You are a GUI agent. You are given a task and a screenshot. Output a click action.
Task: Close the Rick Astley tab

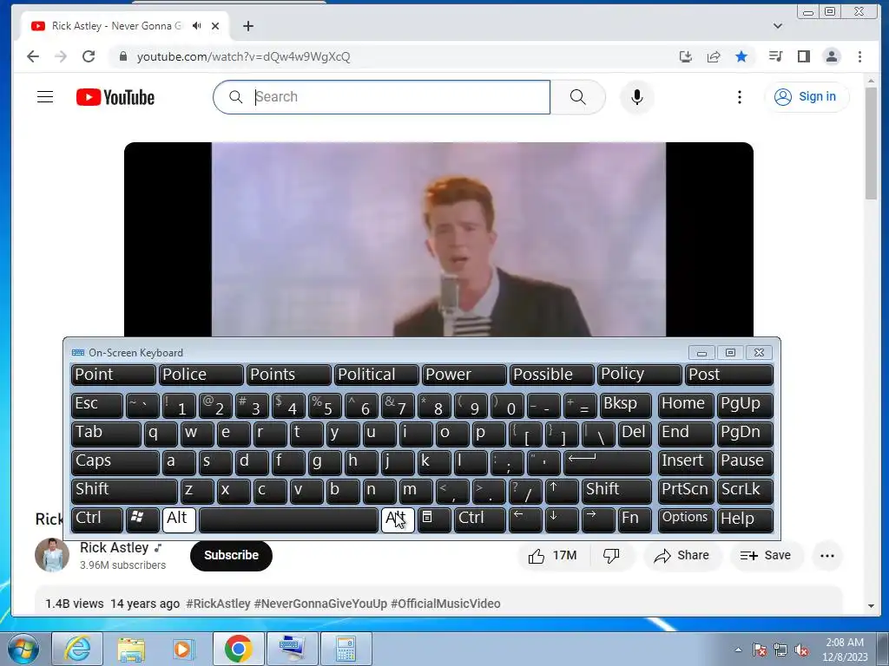tap(215, 26)
